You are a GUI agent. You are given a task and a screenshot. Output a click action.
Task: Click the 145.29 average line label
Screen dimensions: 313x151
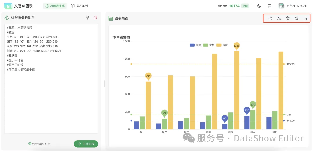290,121
